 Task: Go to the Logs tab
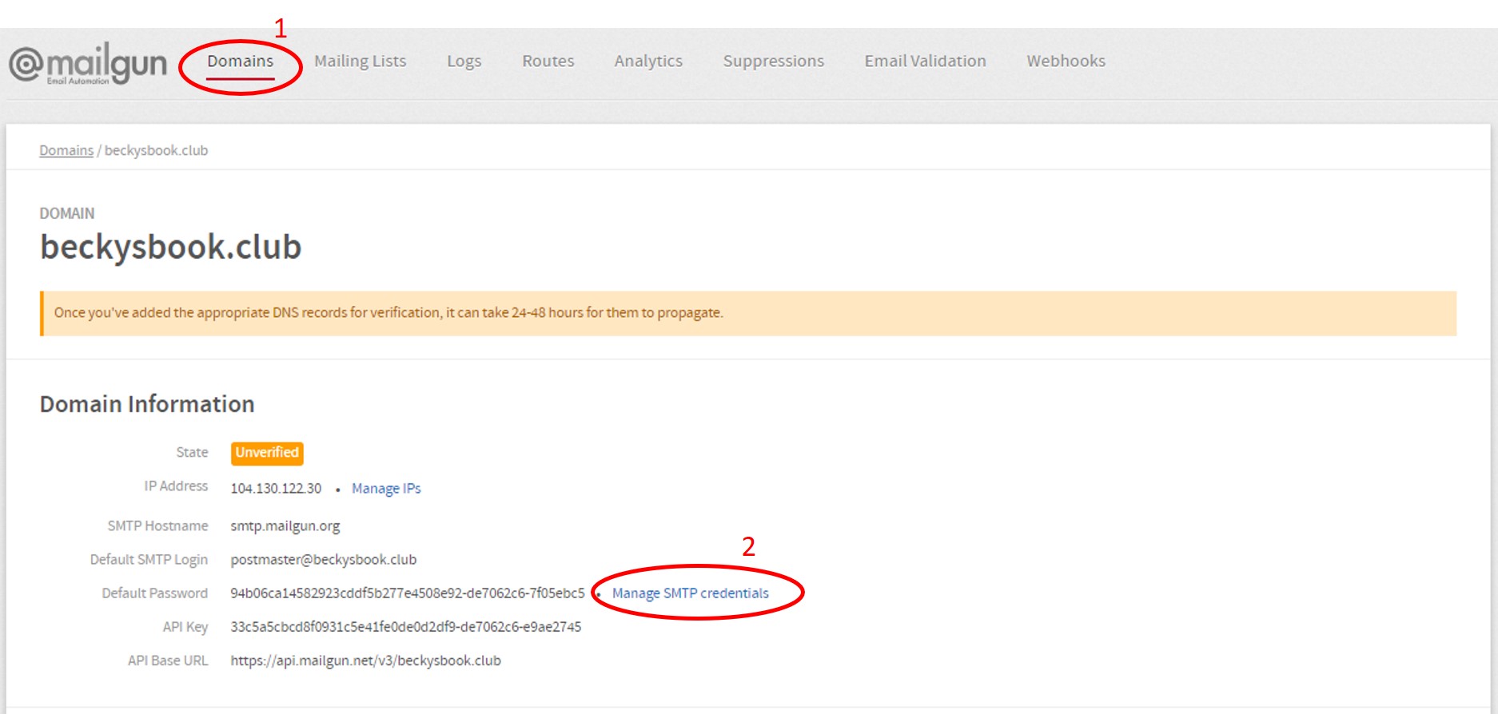pos(464,61)
